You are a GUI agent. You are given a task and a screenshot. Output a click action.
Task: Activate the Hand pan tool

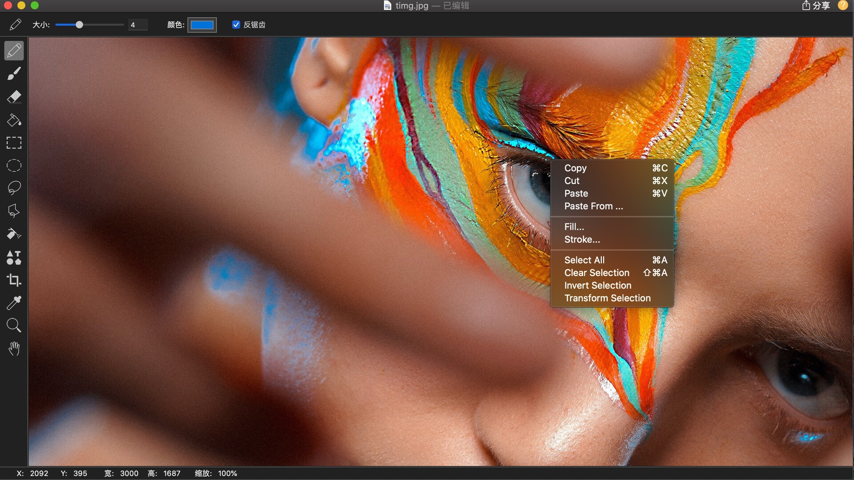(14, 349)
